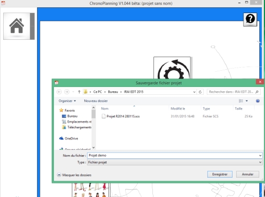Click the Annuler button

248,174
